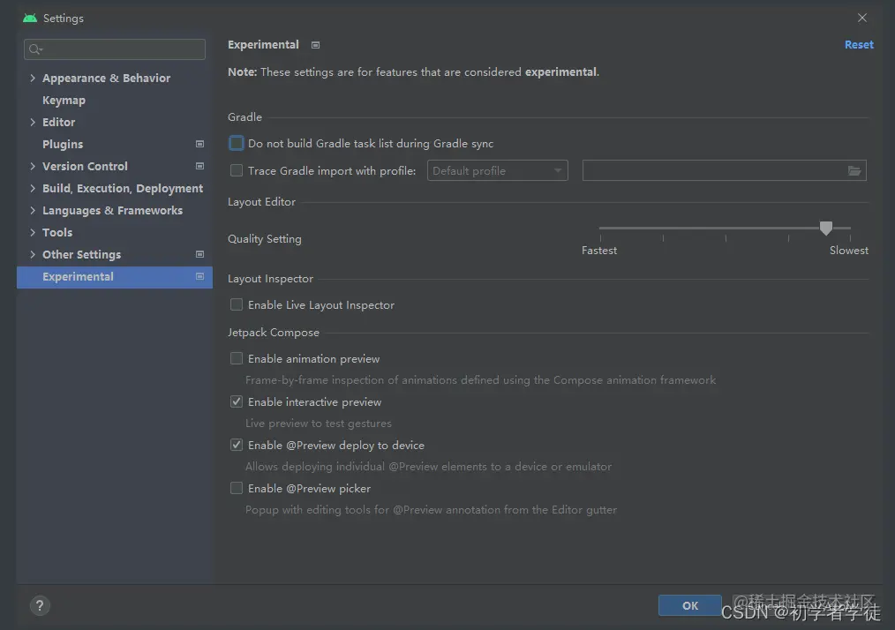Image resolution: width=895 pixels, height=630 pixels.
Task: Expand the Editor section chevron
Action: tap(33, 122)
